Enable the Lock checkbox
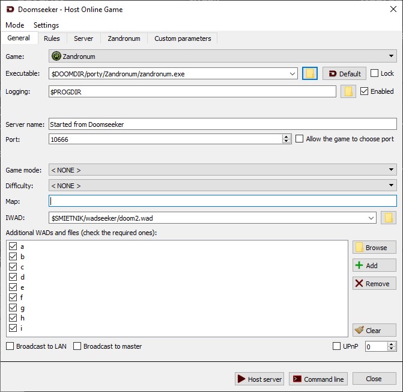 (x=375, y=73)
